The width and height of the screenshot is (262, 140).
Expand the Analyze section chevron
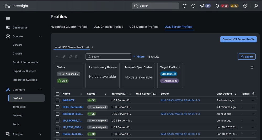(40, 134)
